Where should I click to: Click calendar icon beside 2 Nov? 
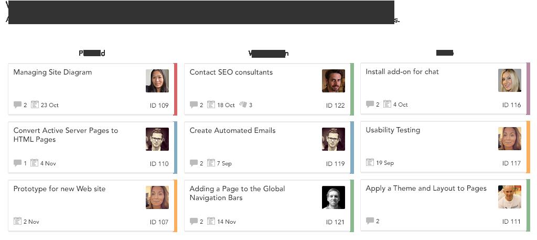pyautogui.click(x=17, y=221)
